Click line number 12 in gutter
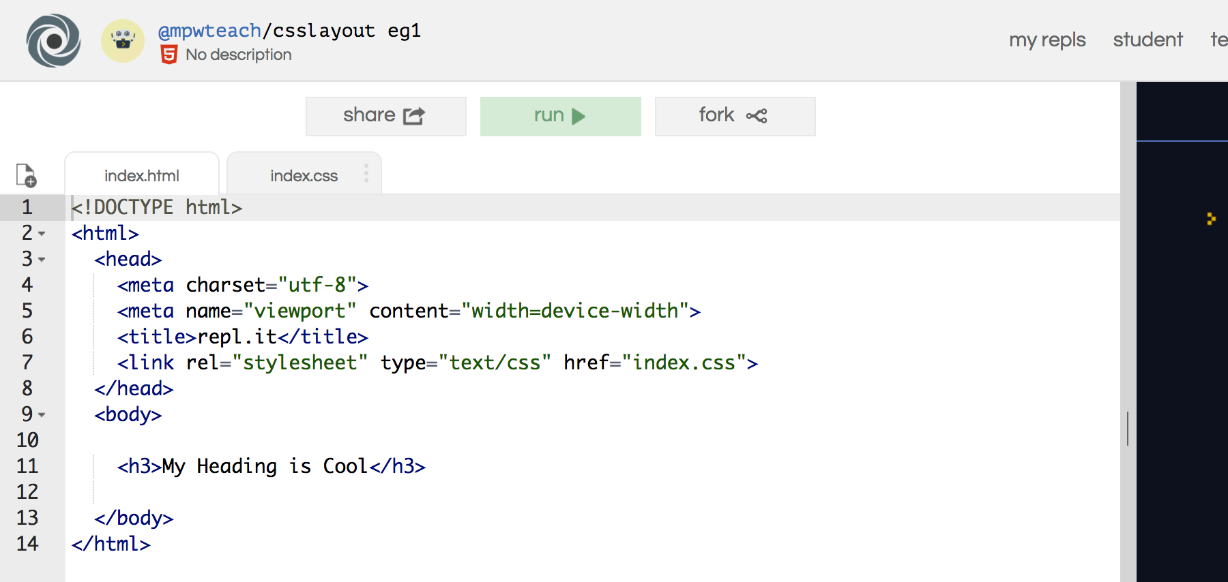 click(x=27, y=492)
